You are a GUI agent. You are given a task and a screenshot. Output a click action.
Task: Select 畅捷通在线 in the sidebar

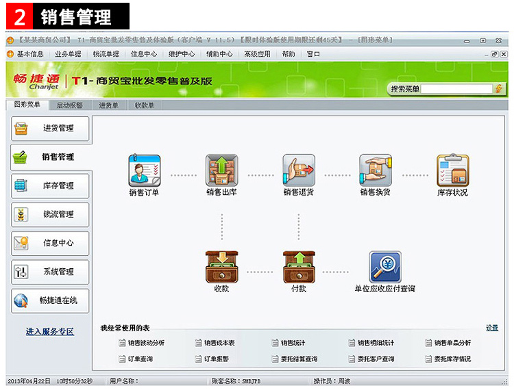[50, 300]
